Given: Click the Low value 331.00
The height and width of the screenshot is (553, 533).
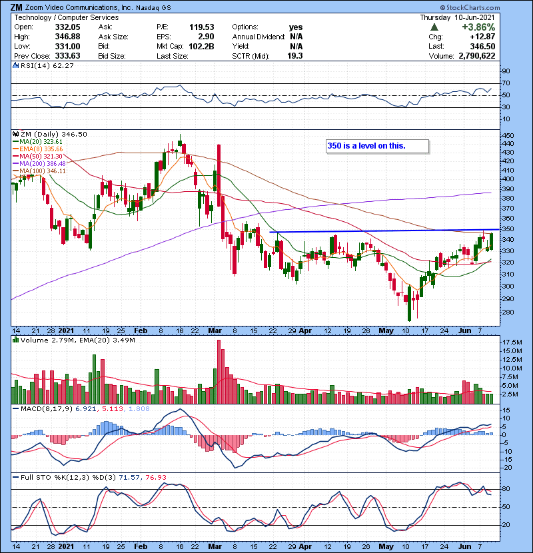Looking at the screenshot, I should click(x=68, y=47).
